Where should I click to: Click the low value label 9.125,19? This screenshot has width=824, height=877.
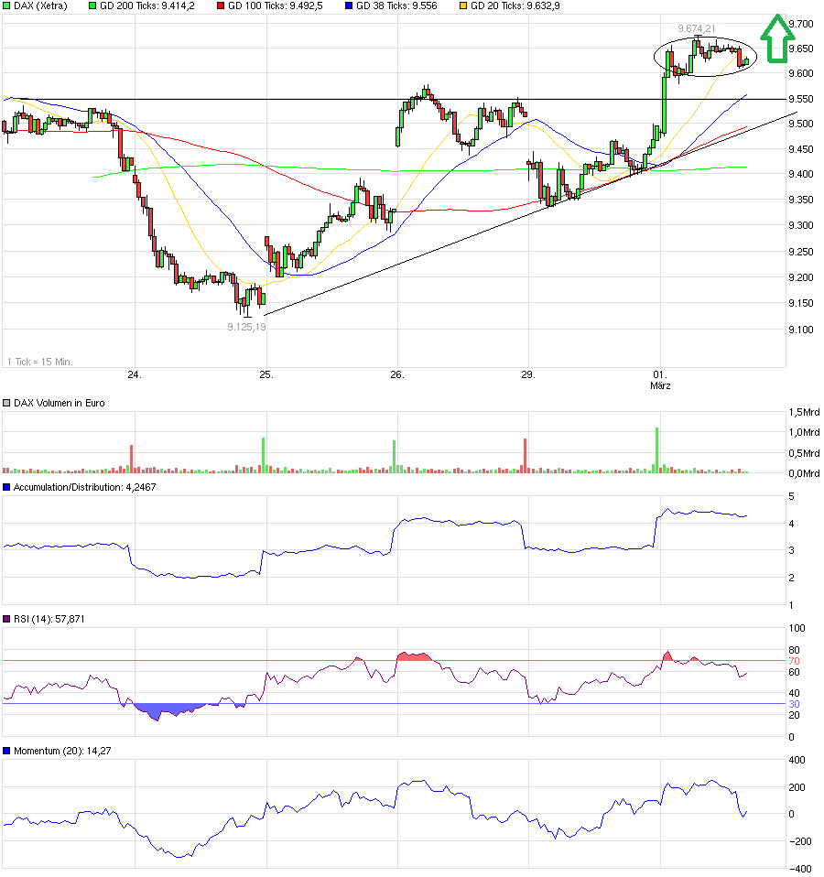(x=246, y=327)
